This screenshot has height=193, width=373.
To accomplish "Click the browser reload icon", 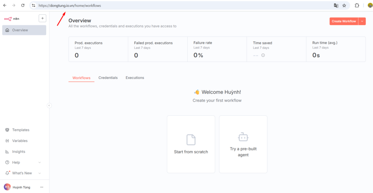I will pyautogui.click(x=23, y=5).
